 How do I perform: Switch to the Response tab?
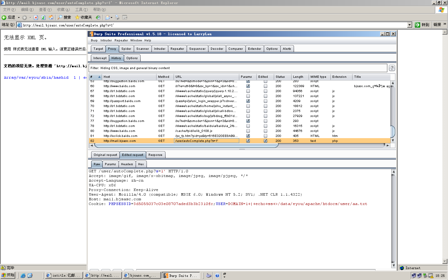155,155
